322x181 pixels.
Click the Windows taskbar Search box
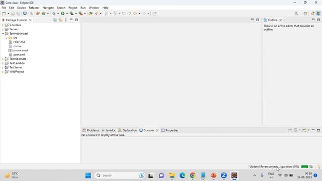click(120, 175)
